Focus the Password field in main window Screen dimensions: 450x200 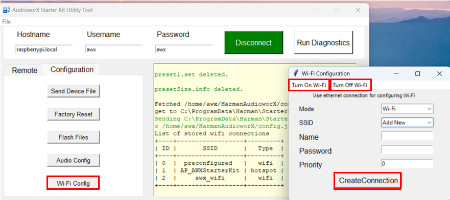(x=184, y=49)
